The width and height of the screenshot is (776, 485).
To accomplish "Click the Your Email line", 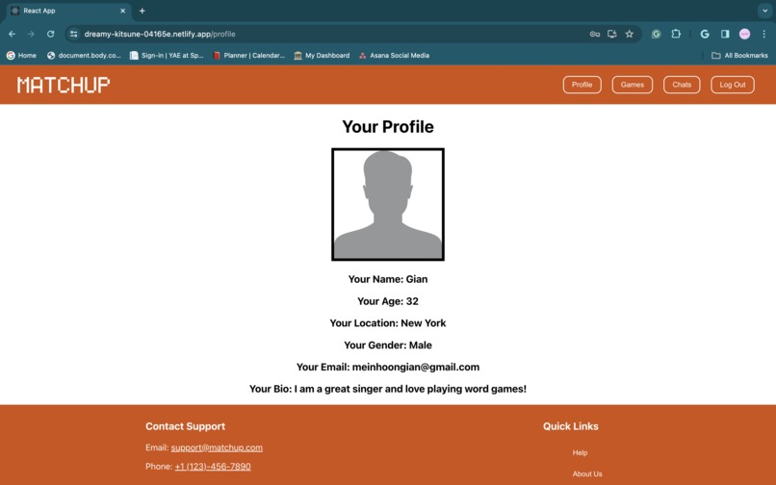I will (388, 368).
